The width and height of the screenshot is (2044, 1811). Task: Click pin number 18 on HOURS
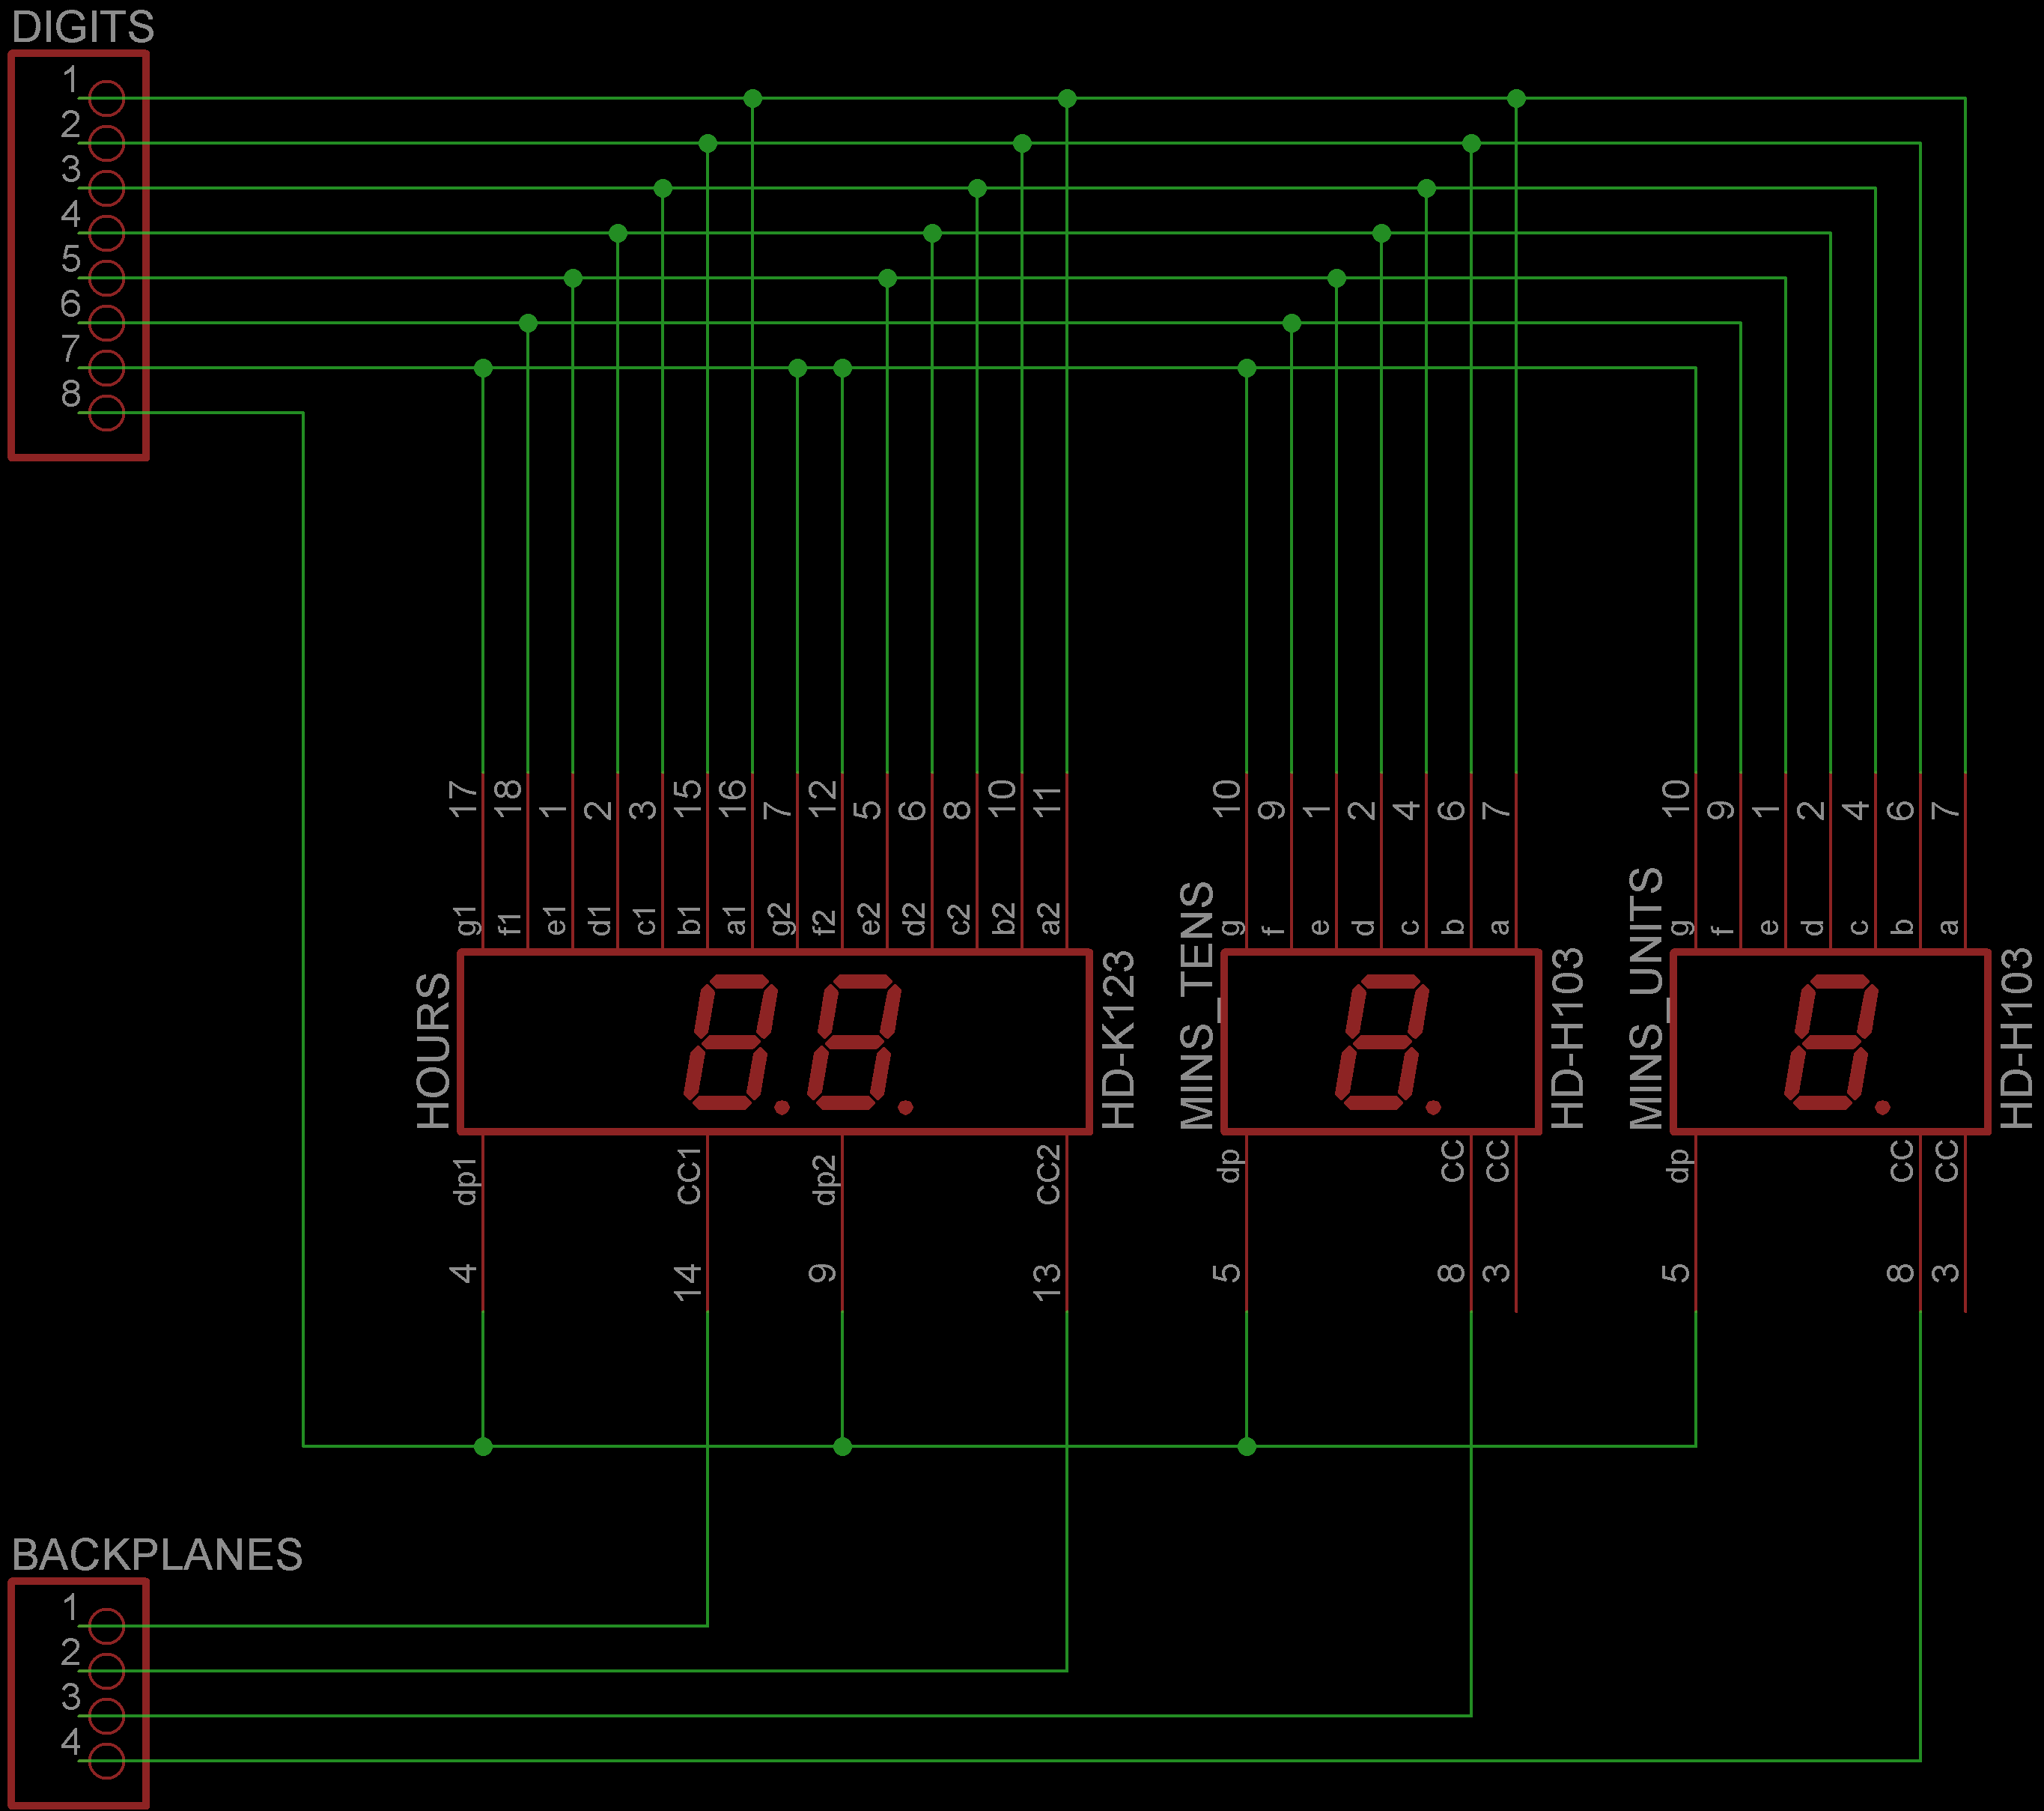[x=509, y=799]
